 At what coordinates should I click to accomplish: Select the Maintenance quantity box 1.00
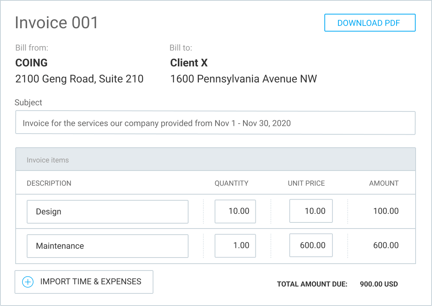click(235, 246)
